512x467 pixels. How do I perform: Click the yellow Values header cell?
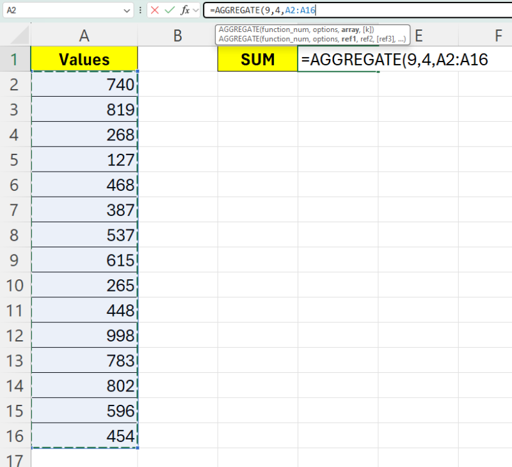(x=84, y=60)
